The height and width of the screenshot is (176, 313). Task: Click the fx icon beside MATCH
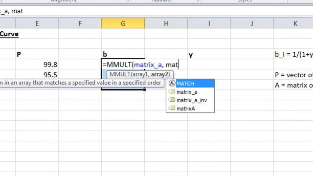point(172,83)
